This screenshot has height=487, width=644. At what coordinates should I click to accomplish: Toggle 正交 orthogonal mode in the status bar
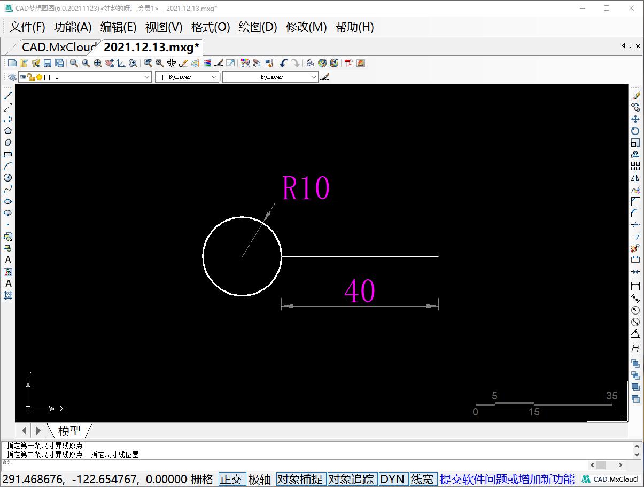232,479
